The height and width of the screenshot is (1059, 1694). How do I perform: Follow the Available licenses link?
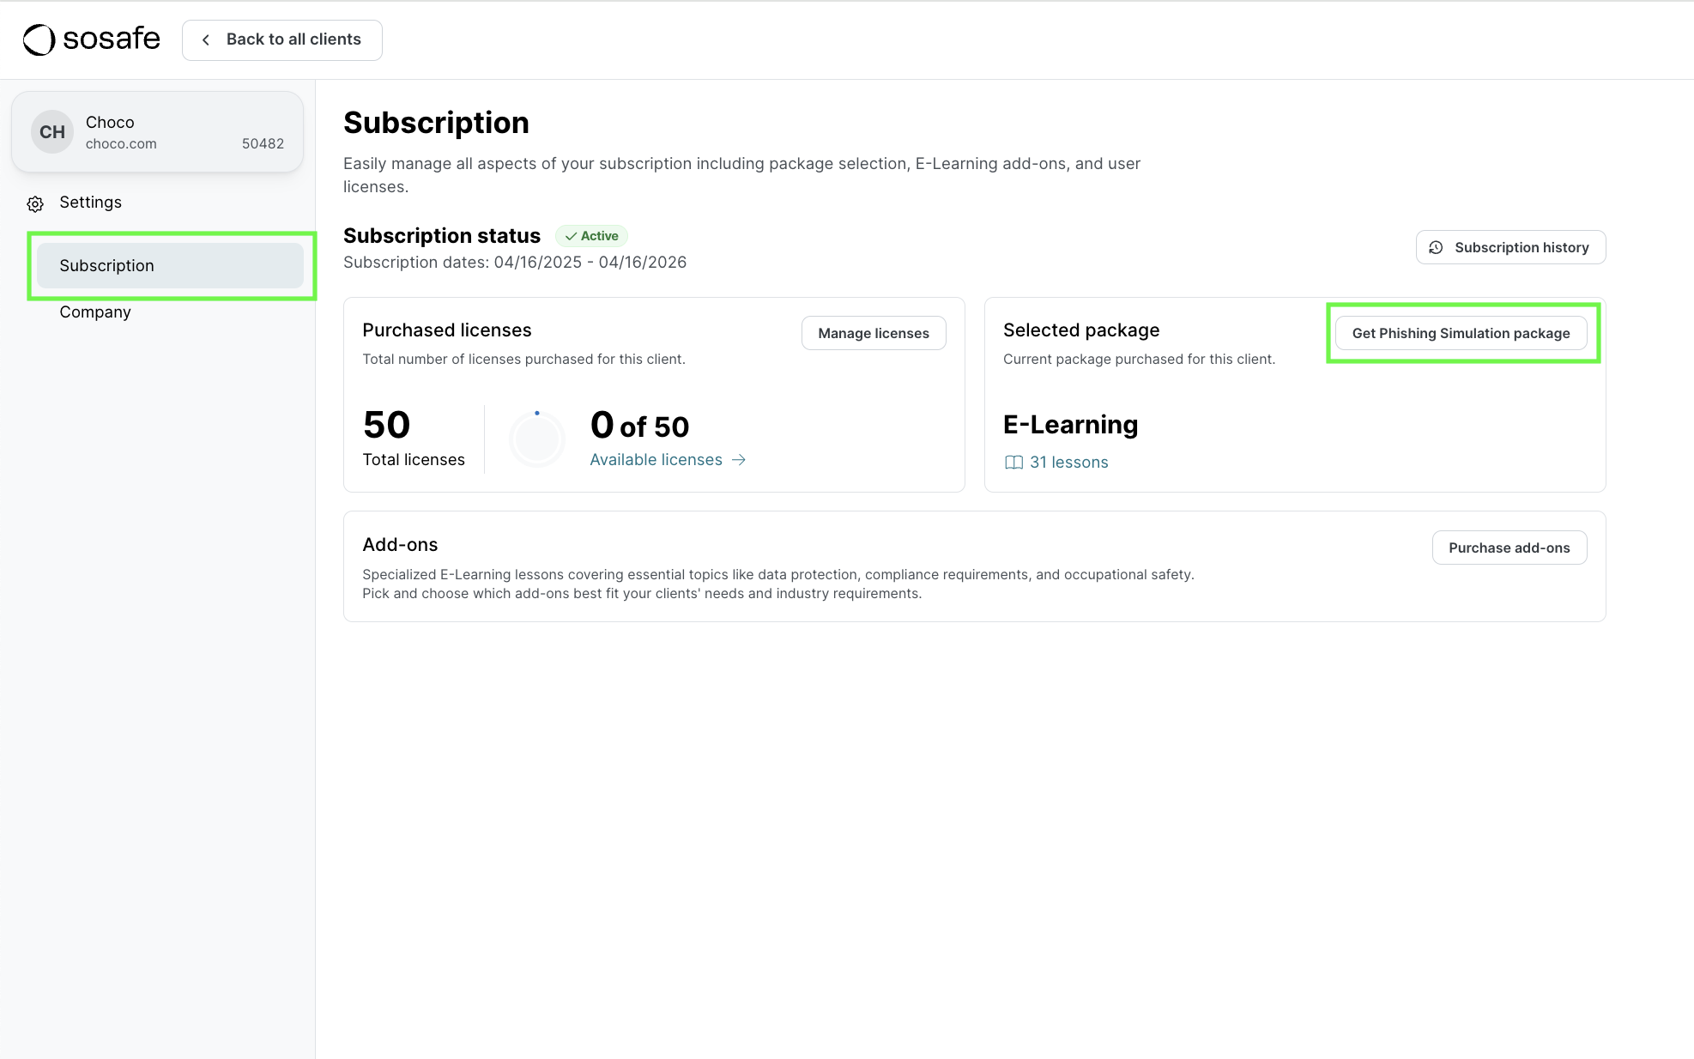(656, 460)
